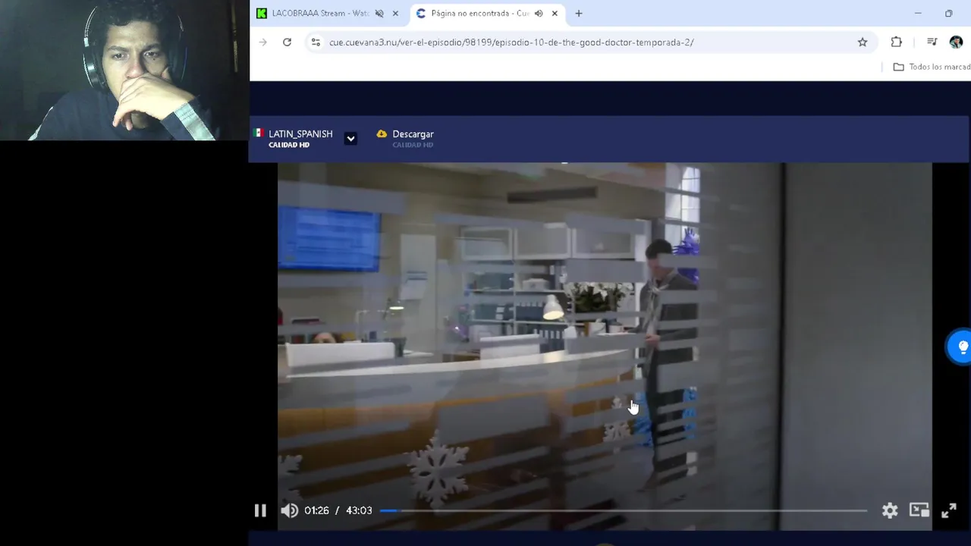Viewport: 971px width, 546px height.
Task: Go forward in browser history
Action: [x=262, y=42]
